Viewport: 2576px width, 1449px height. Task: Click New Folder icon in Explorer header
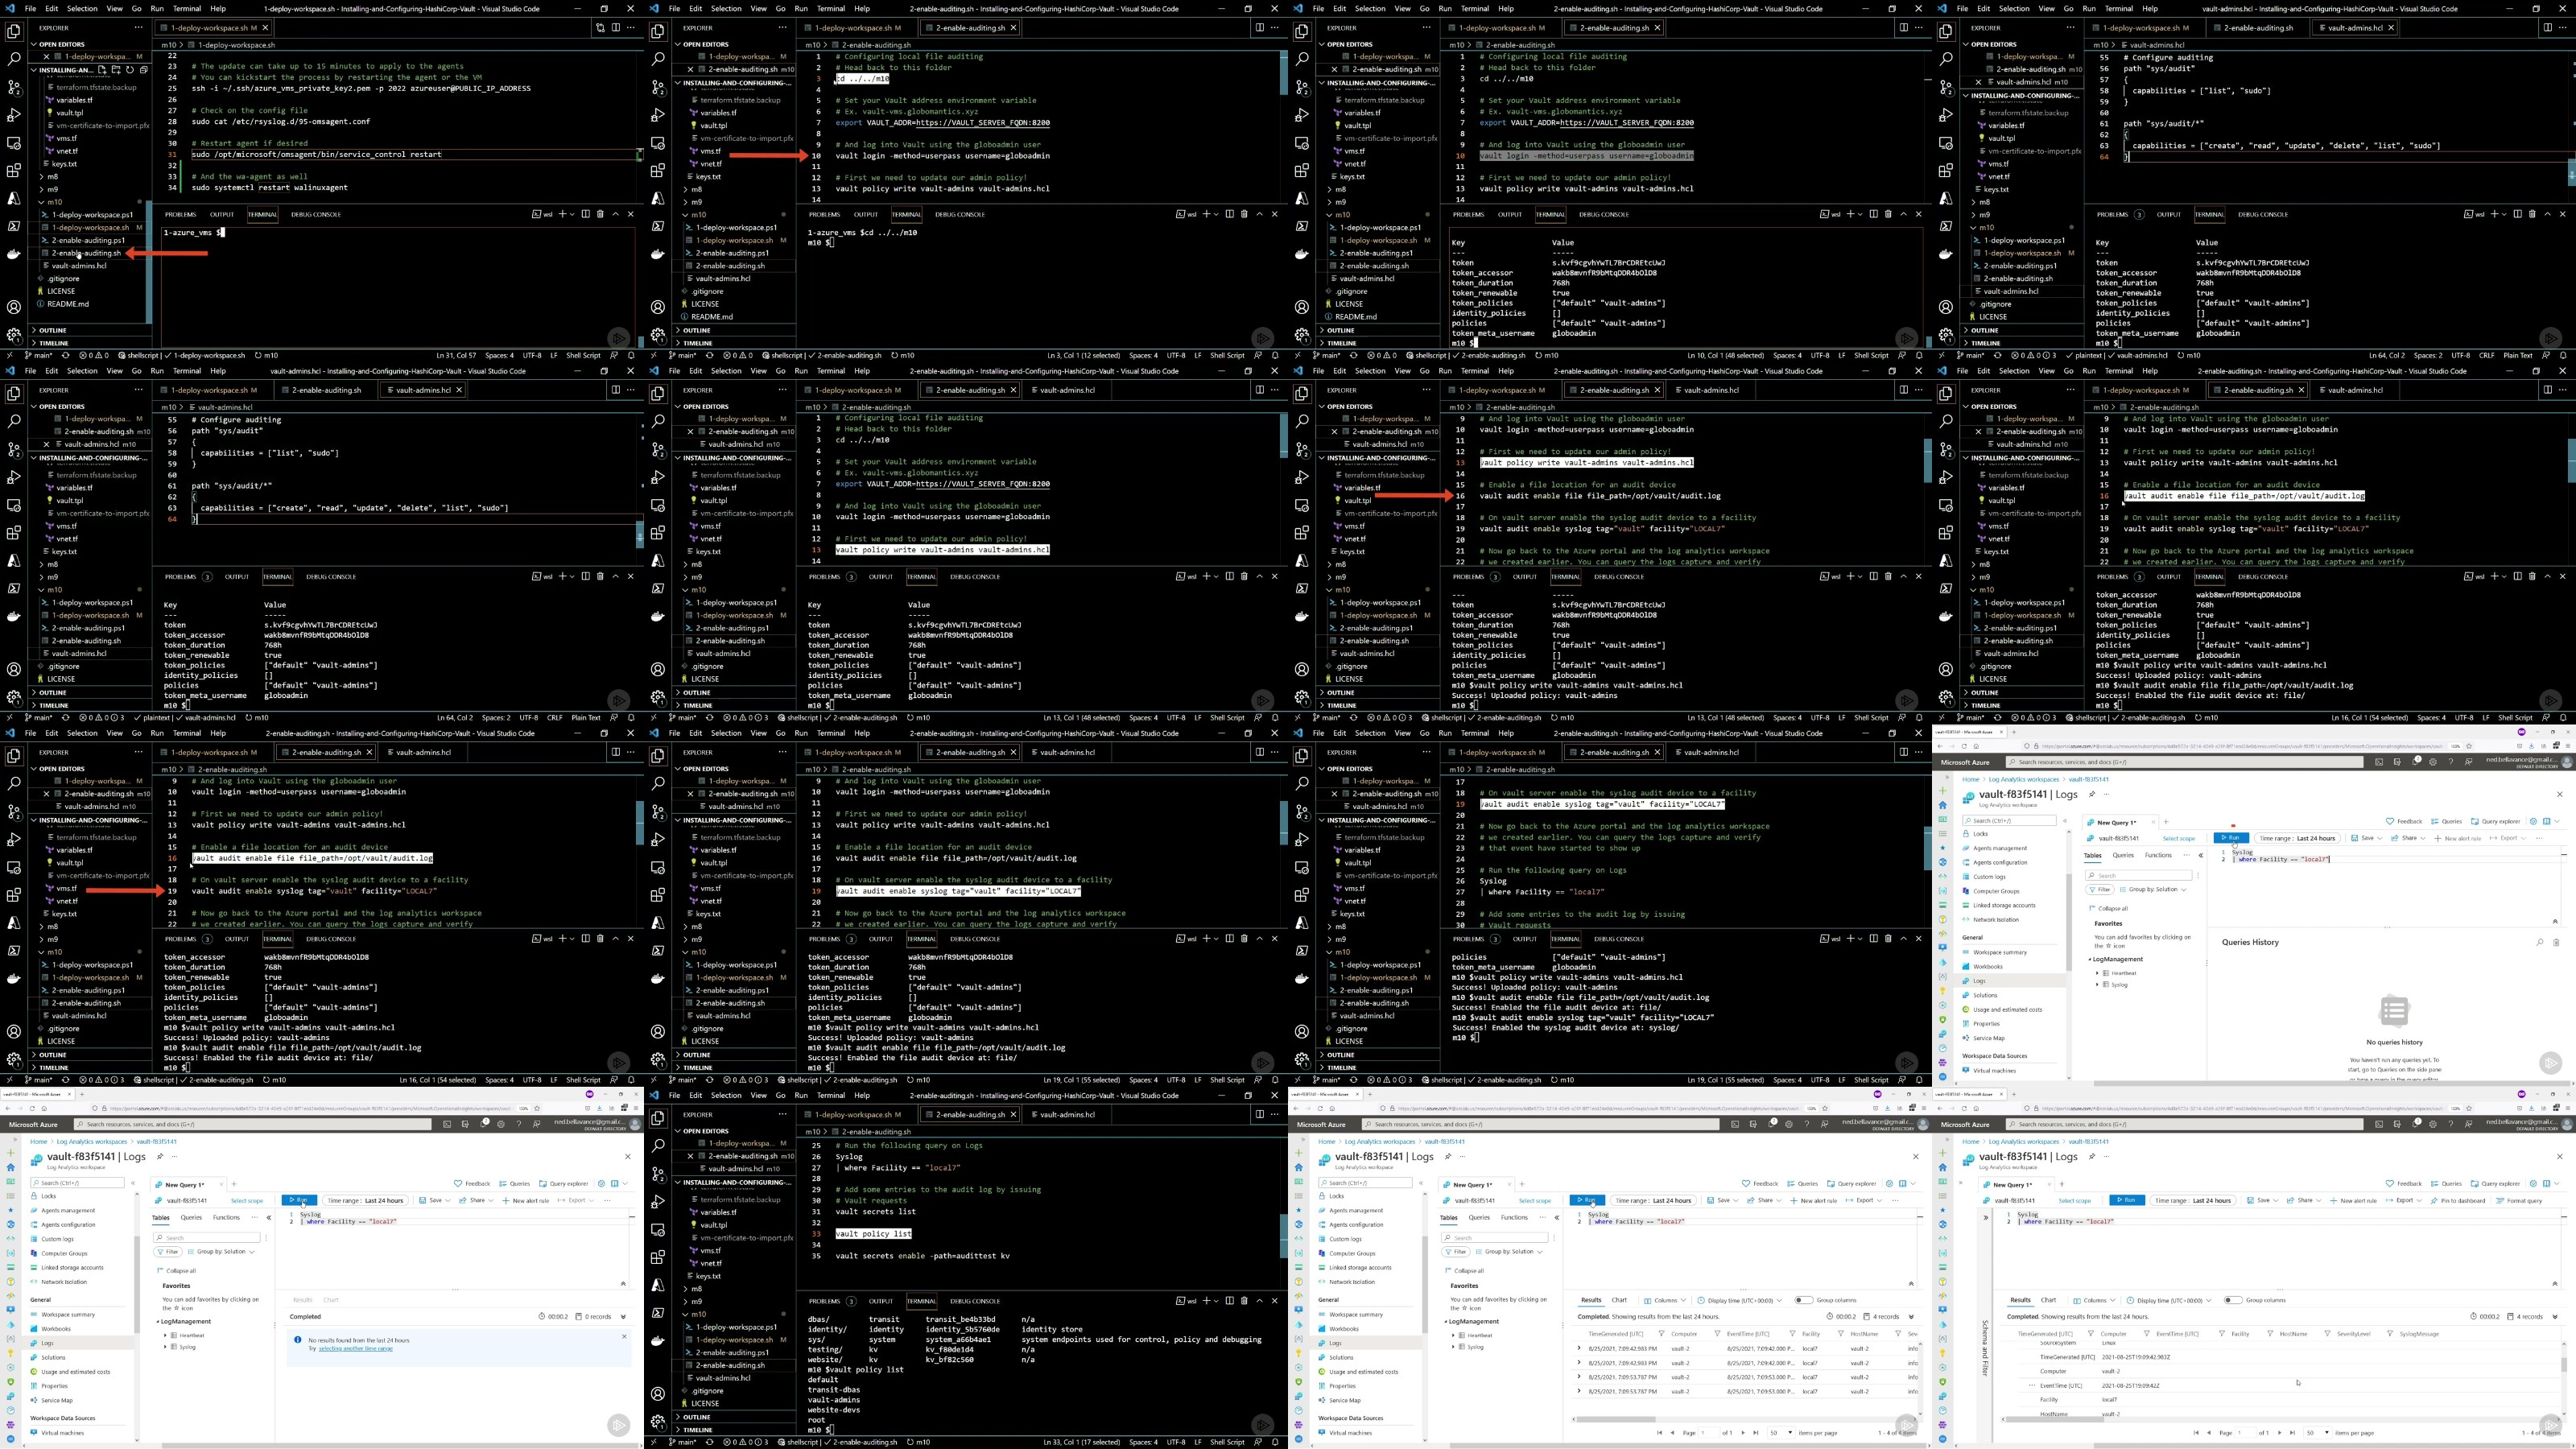click(x=116, y=70)
